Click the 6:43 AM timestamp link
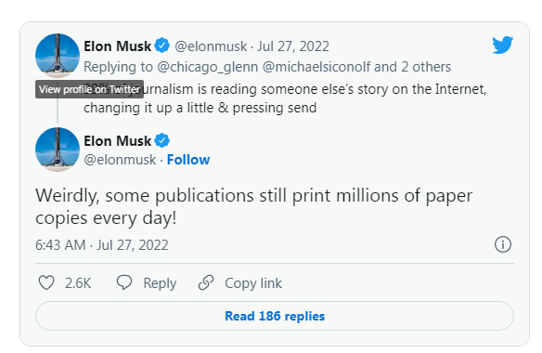The image size is (542, 353). click(x=60, y=245)
